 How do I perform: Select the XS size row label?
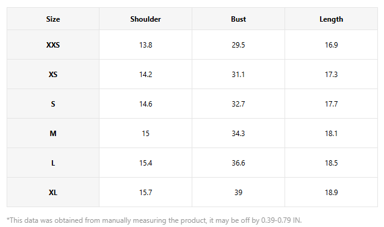[53, 75]
